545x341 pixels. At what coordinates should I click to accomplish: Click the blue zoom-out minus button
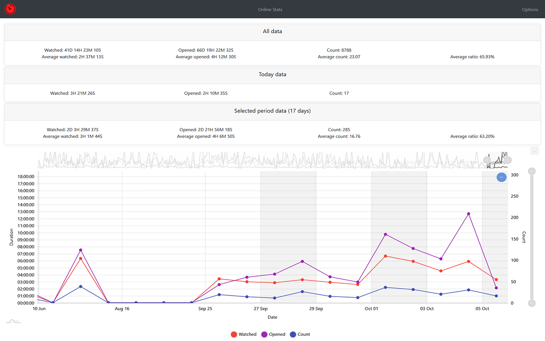pos(502,177)
